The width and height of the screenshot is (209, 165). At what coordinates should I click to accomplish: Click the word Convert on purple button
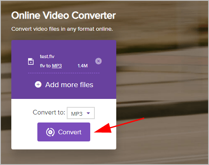[x=70, y=132]
